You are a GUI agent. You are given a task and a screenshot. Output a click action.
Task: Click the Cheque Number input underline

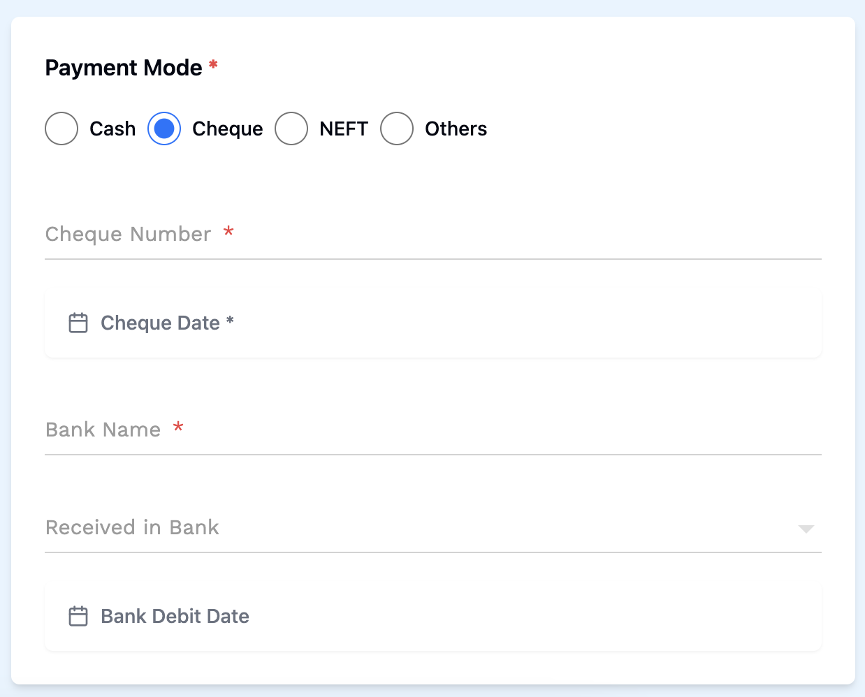click(433, 258)
